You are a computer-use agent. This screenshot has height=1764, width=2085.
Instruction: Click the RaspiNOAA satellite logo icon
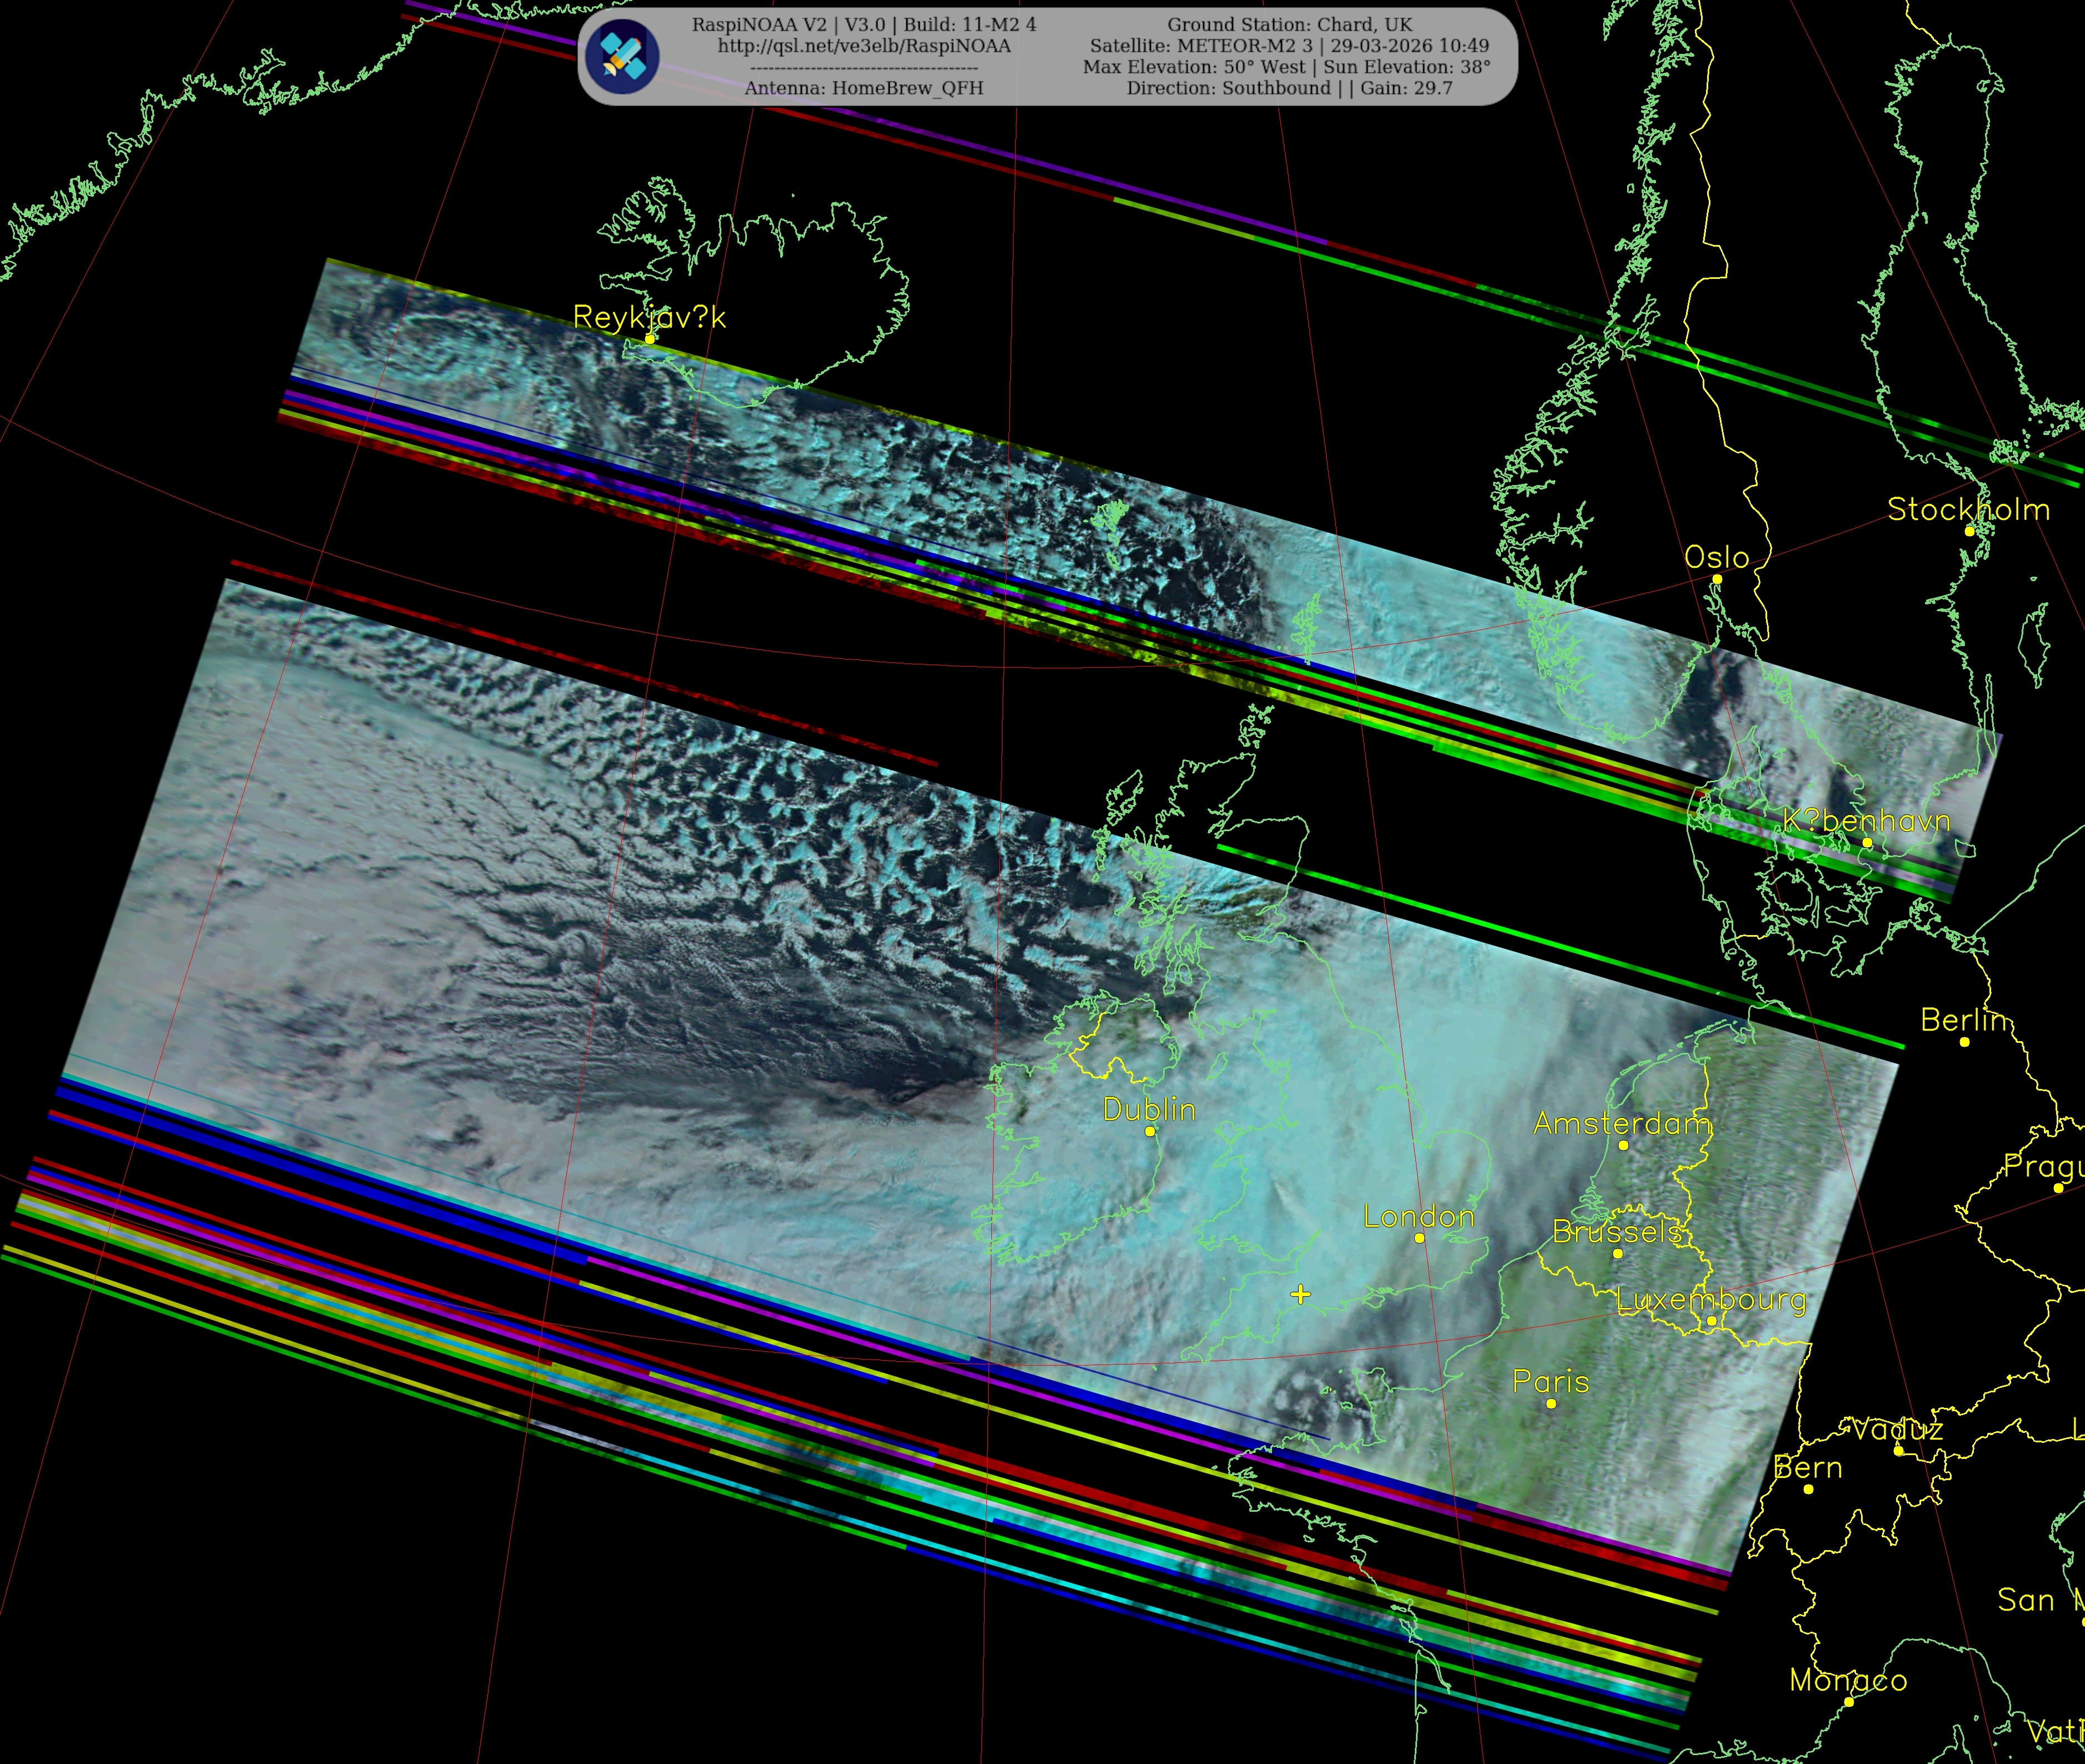tap(622, 56)
